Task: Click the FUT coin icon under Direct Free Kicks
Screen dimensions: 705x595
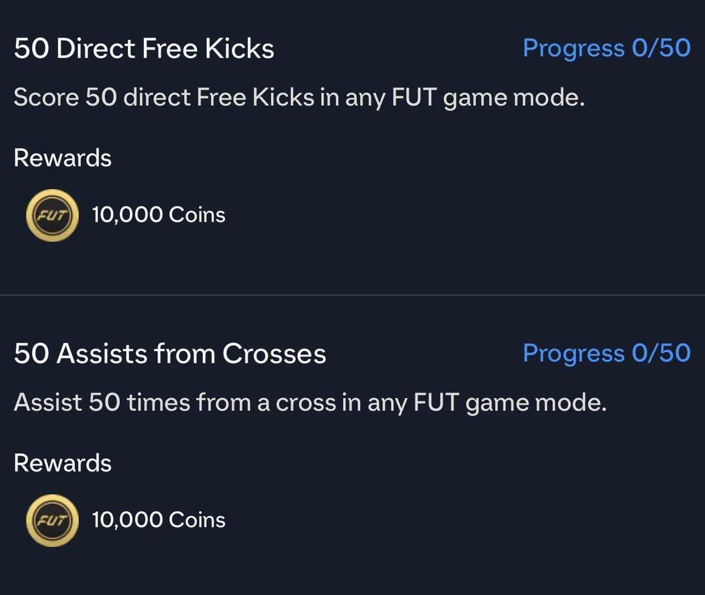Action: pyautogui.click(x=52, y=215)
